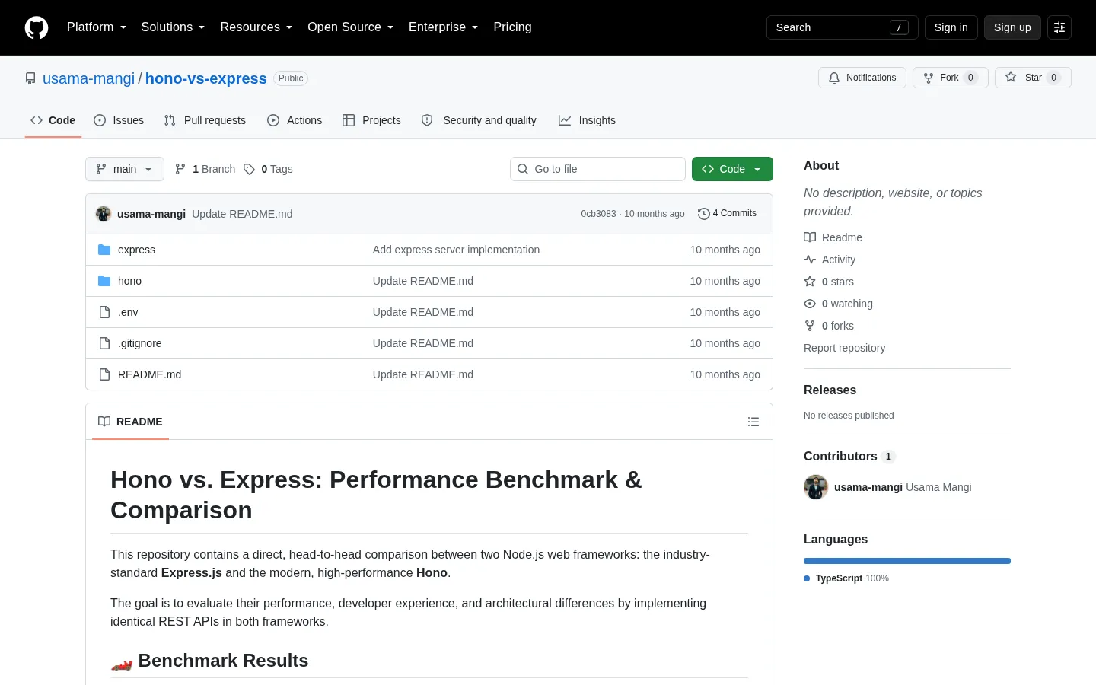Screen dimensions: 1096x685
Task: Click the book icon next to Readme
Action: (810, 237)
